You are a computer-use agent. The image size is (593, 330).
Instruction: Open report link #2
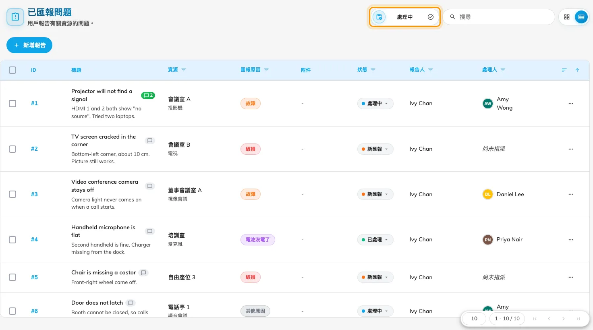pos(34,149)
